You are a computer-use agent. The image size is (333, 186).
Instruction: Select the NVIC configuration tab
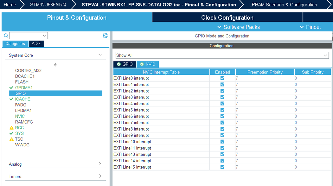point(148,64)
